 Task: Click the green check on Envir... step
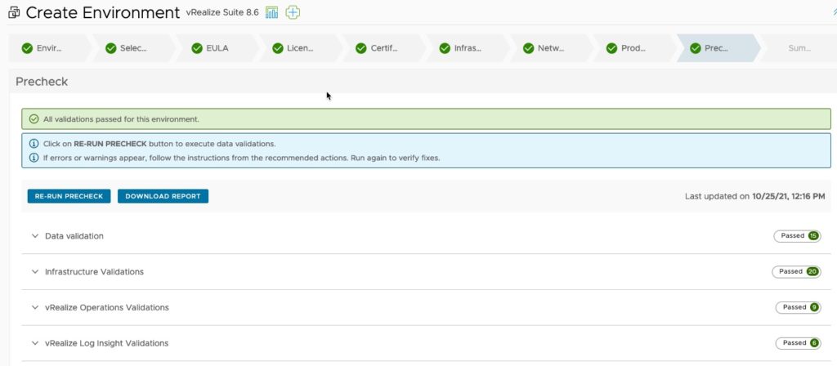pos(27,48)
